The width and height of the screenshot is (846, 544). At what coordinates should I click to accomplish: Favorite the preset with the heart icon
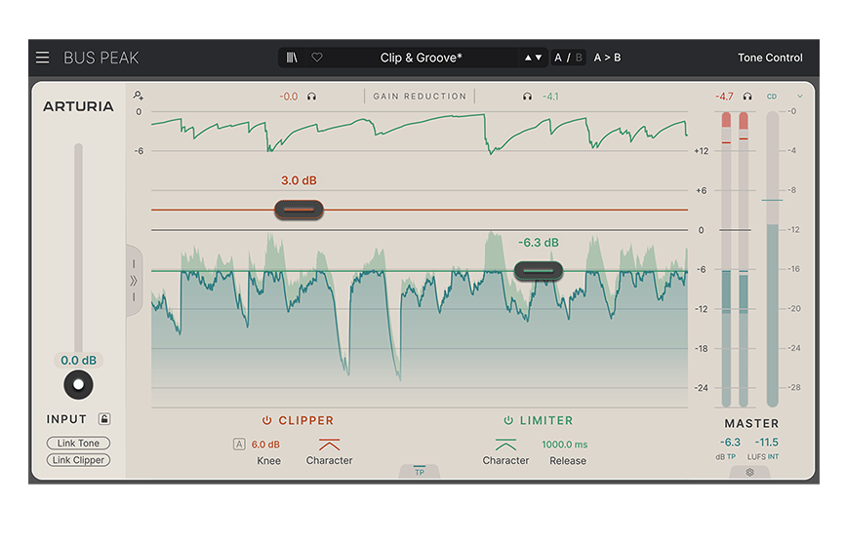(x=317, y=58)
